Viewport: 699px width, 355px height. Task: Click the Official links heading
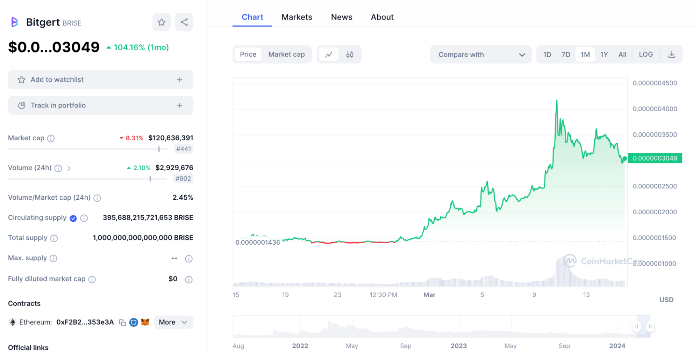(28, 348)
